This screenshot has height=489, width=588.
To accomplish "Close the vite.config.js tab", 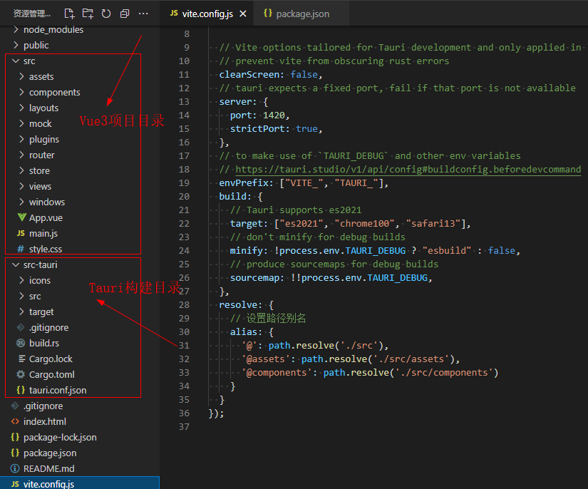I will coord(243,14).
